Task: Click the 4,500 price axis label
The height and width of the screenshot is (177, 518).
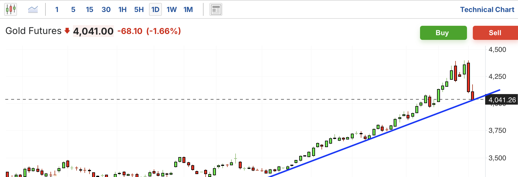Action: tap(497, 50)
